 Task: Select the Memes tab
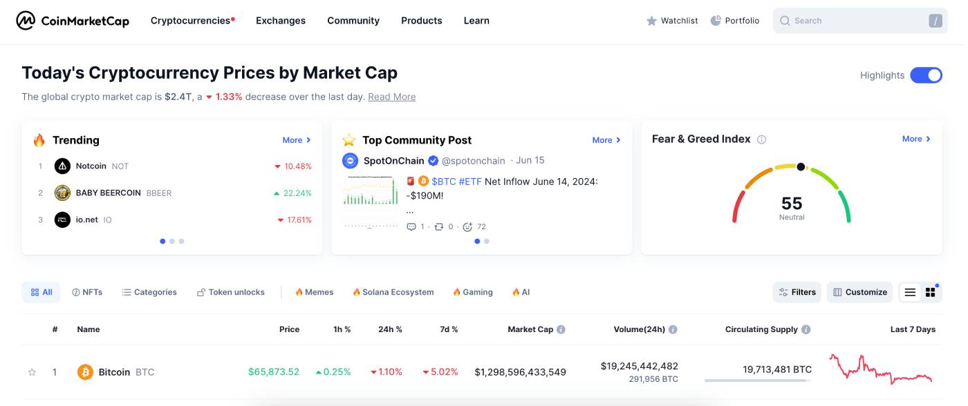(315, 292)
